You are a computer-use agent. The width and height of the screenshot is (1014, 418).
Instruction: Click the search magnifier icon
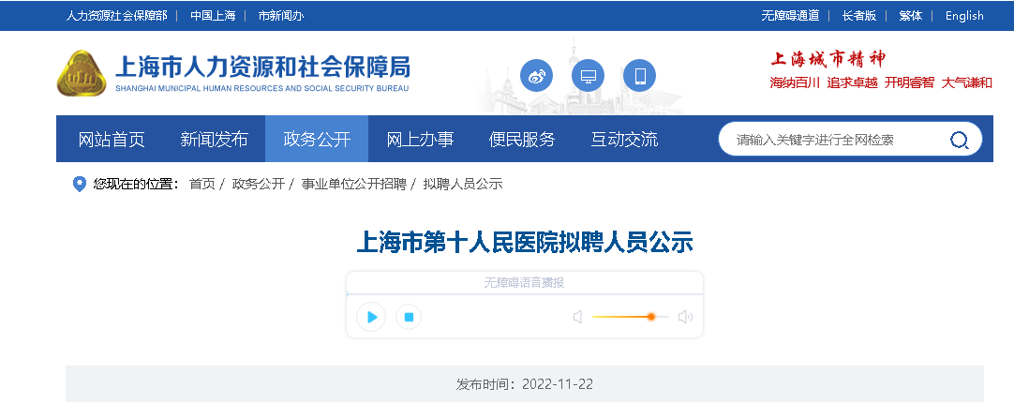[x=959, y=141]
